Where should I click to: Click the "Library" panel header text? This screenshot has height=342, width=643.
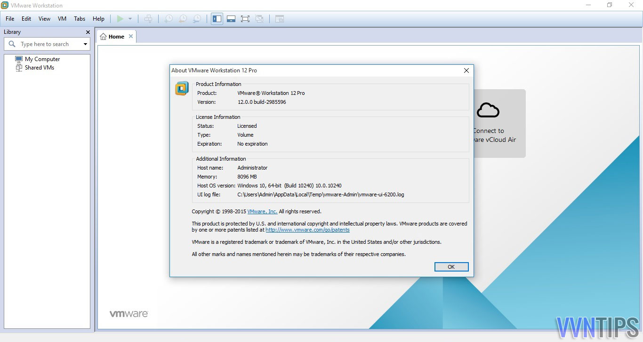tap(12, 32)
